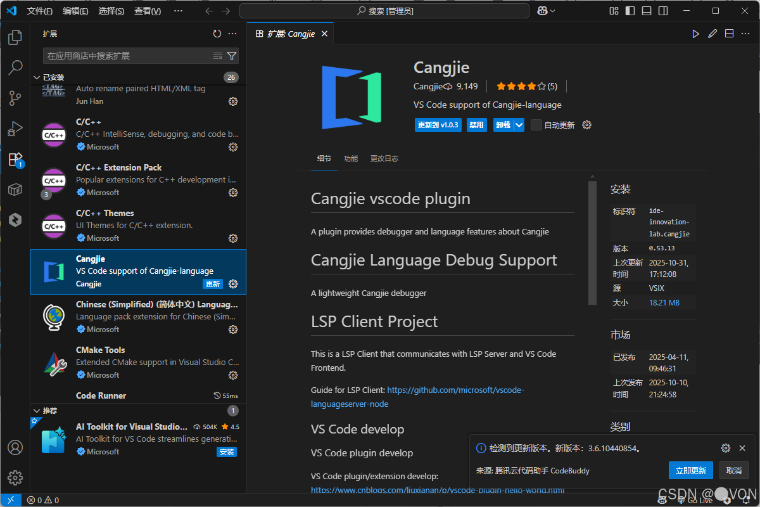Open manage gear for CMake Tools
This screenshot has height=507, width=760.
click(x=233, y=375)
